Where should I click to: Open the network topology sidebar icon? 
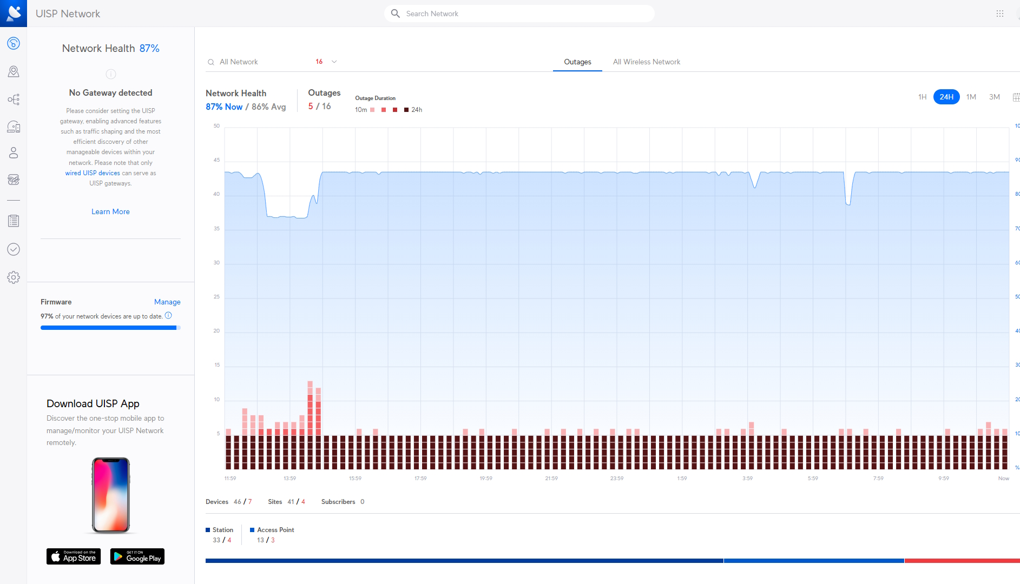point(14,99)
